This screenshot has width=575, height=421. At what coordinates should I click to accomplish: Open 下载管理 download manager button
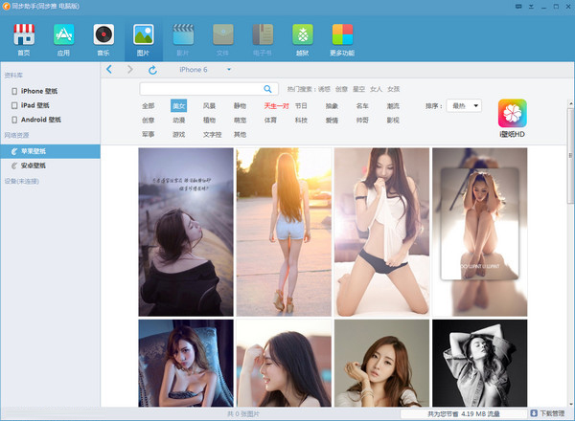[546, 413]
